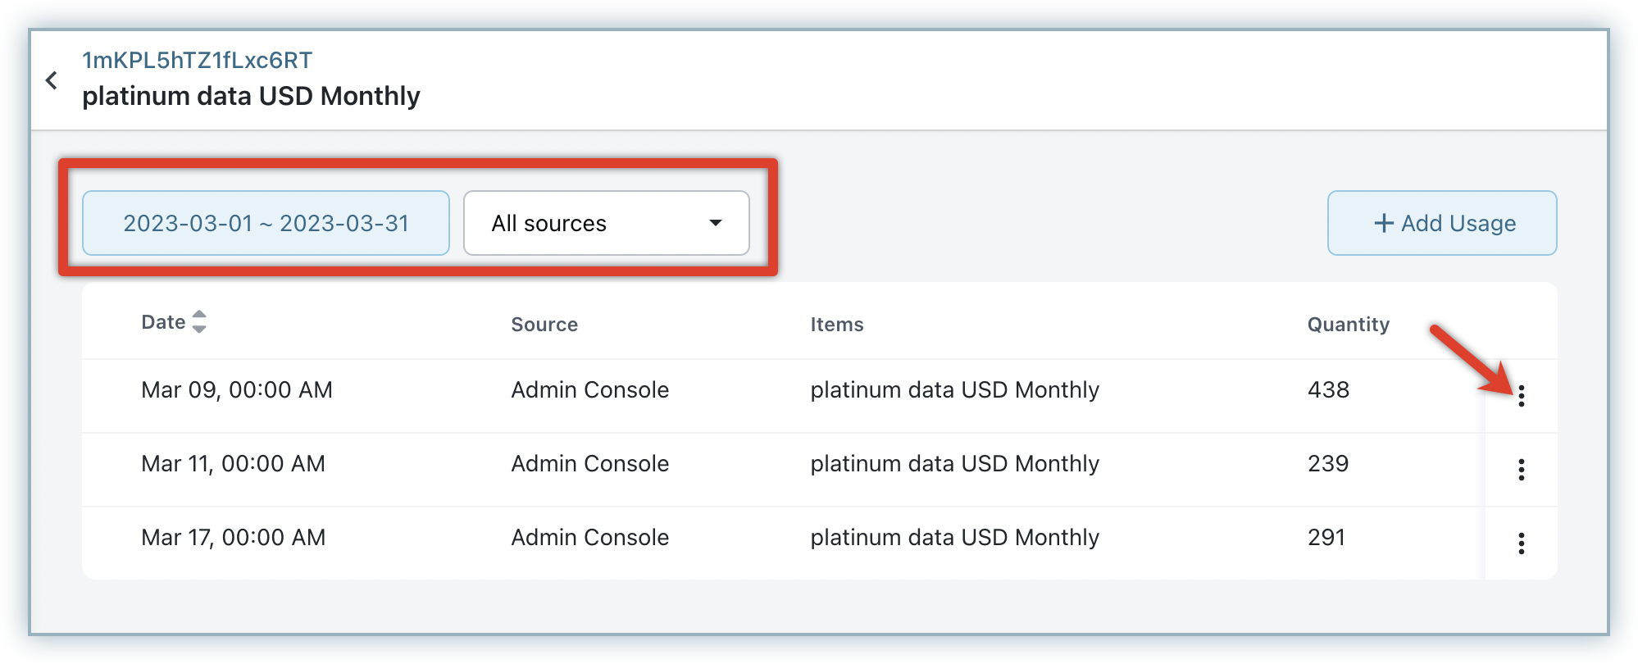Open the three-dot menu for the Mar 17 row
Screen dimensions: 1638x664
coord(1521,543)
